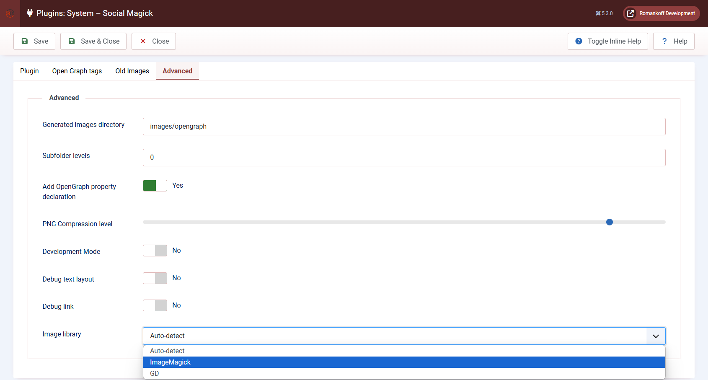Click the Subfolder levels input field

[x=404, y=158]
